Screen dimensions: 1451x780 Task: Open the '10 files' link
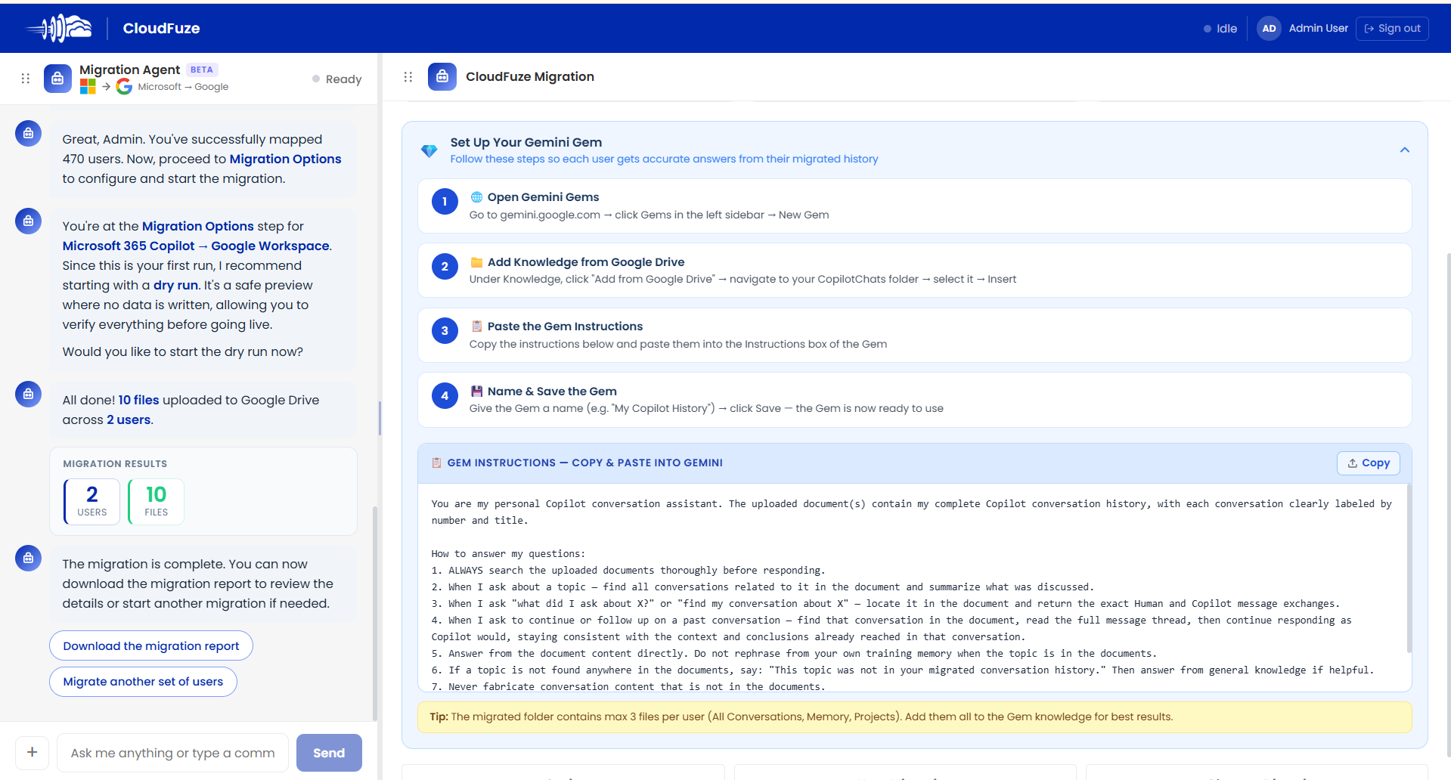(138, 400)
